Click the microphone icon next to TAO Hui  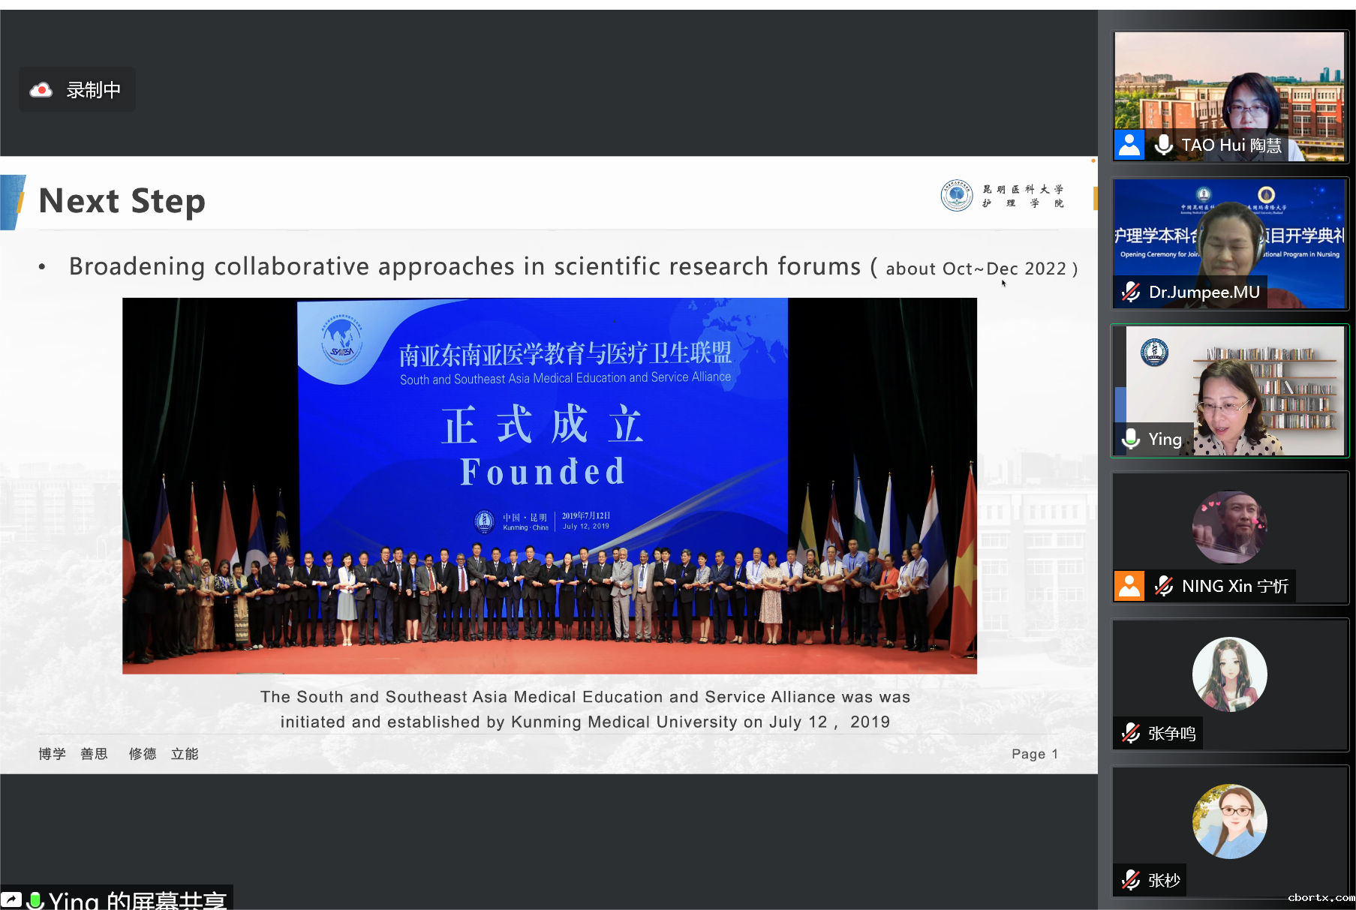(1163, 145)
